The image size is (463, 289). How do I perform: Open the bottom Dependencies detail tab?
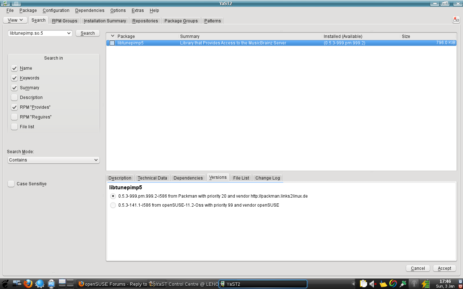point(188,178)
